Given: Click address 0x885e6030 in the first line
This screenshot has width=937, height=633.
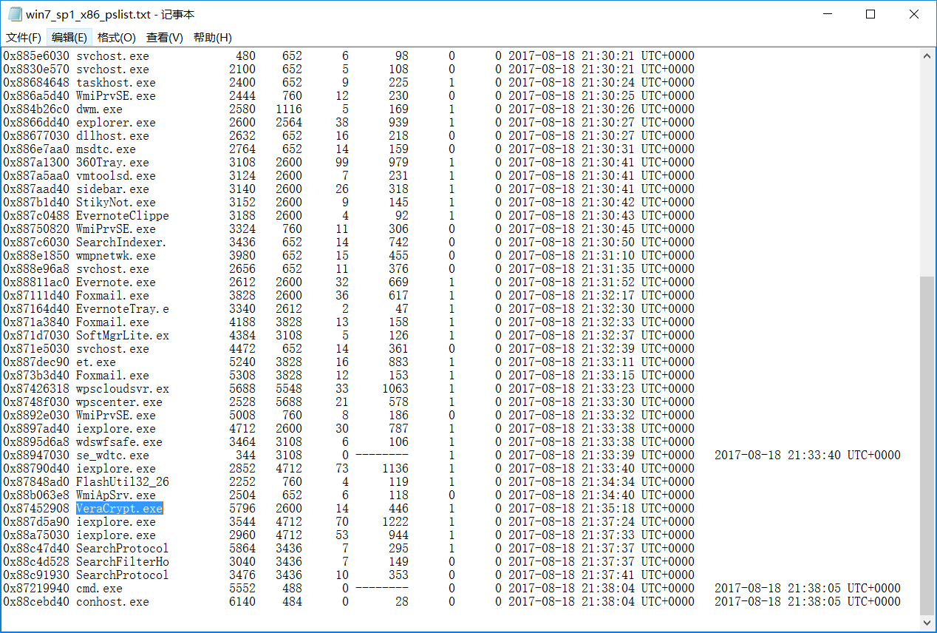Looking at the screenshot, I should [36, 56].
